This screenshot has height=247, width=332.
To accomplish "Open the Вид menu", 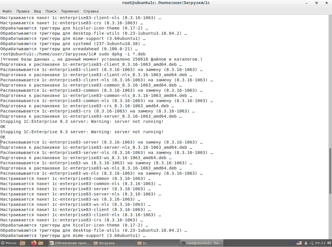I will click(37, 11).
